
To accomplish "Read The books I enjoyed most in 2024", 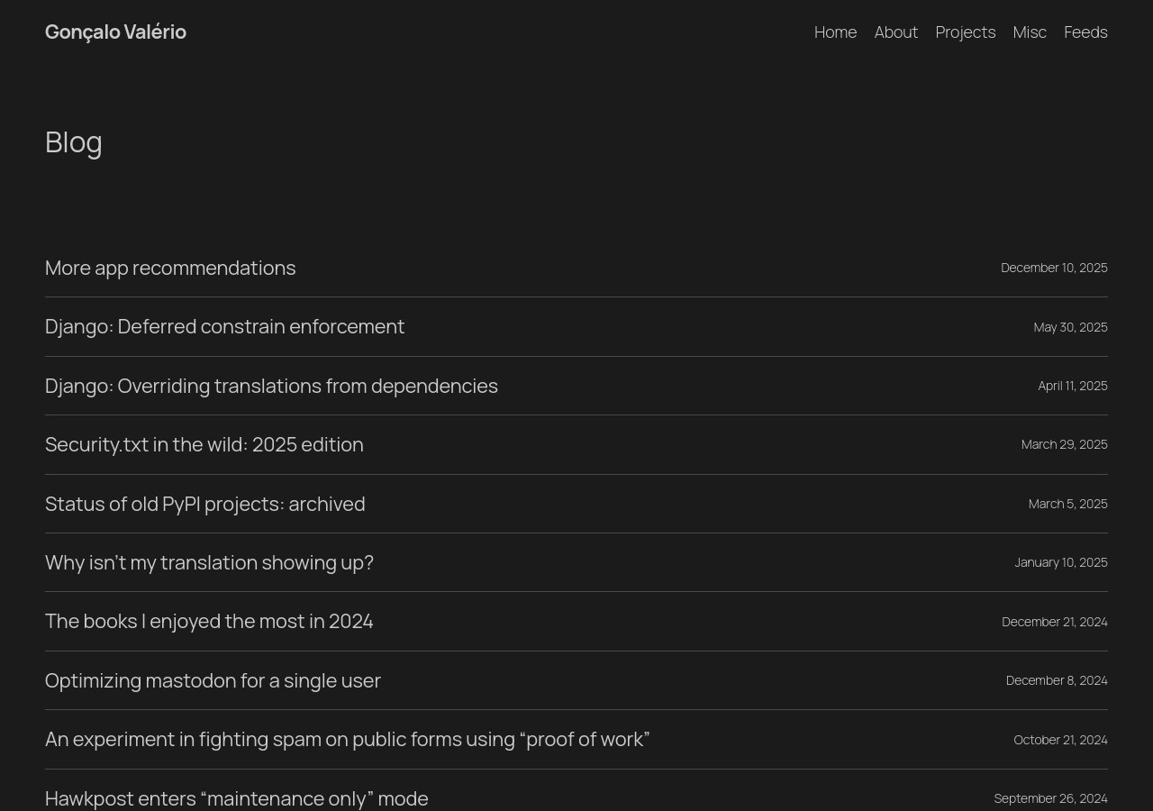I will pos(209,621).
